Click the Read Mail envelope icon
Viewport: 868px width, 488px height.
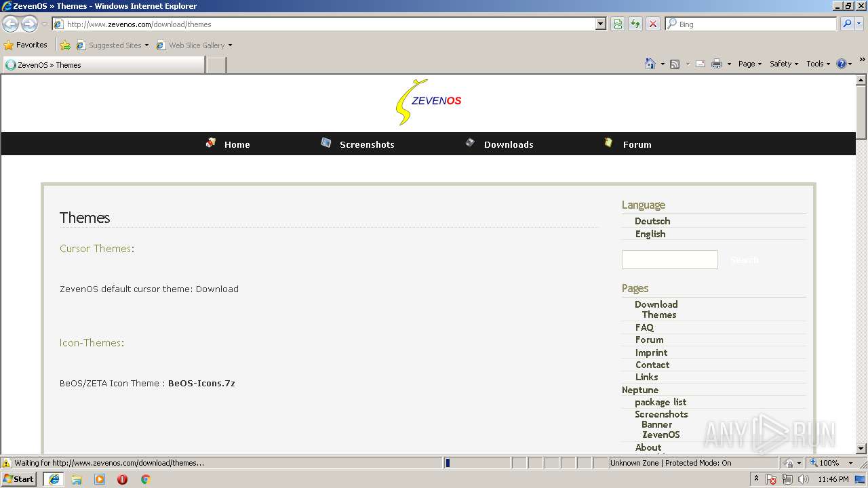(x=701, y=64)
